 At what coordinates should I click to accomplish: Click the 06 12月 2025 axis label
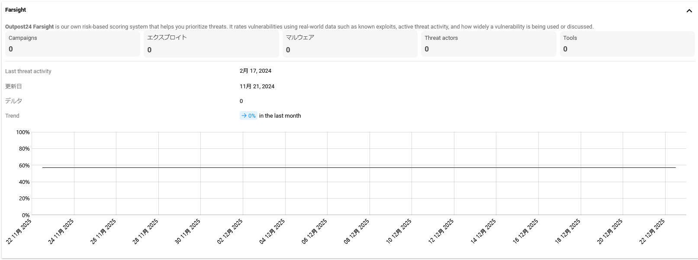(315, 231)
